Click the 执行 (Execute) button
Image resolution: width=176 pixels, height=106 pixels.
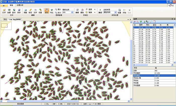tap(100, 11)
